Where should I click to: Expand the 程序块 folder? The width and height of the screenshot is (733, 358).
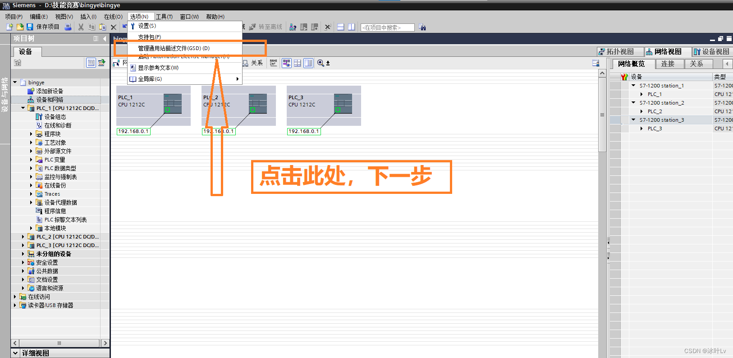(x=31, y=134)
